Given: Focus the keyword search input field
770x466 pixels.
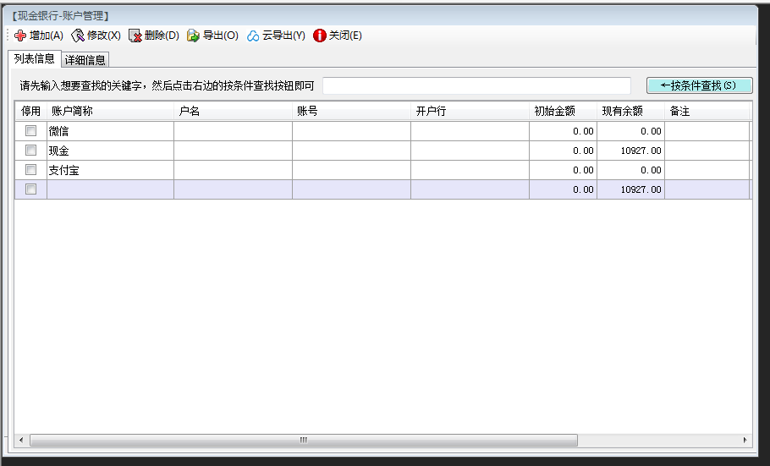Looking at the screenshot, I should 476,86.
